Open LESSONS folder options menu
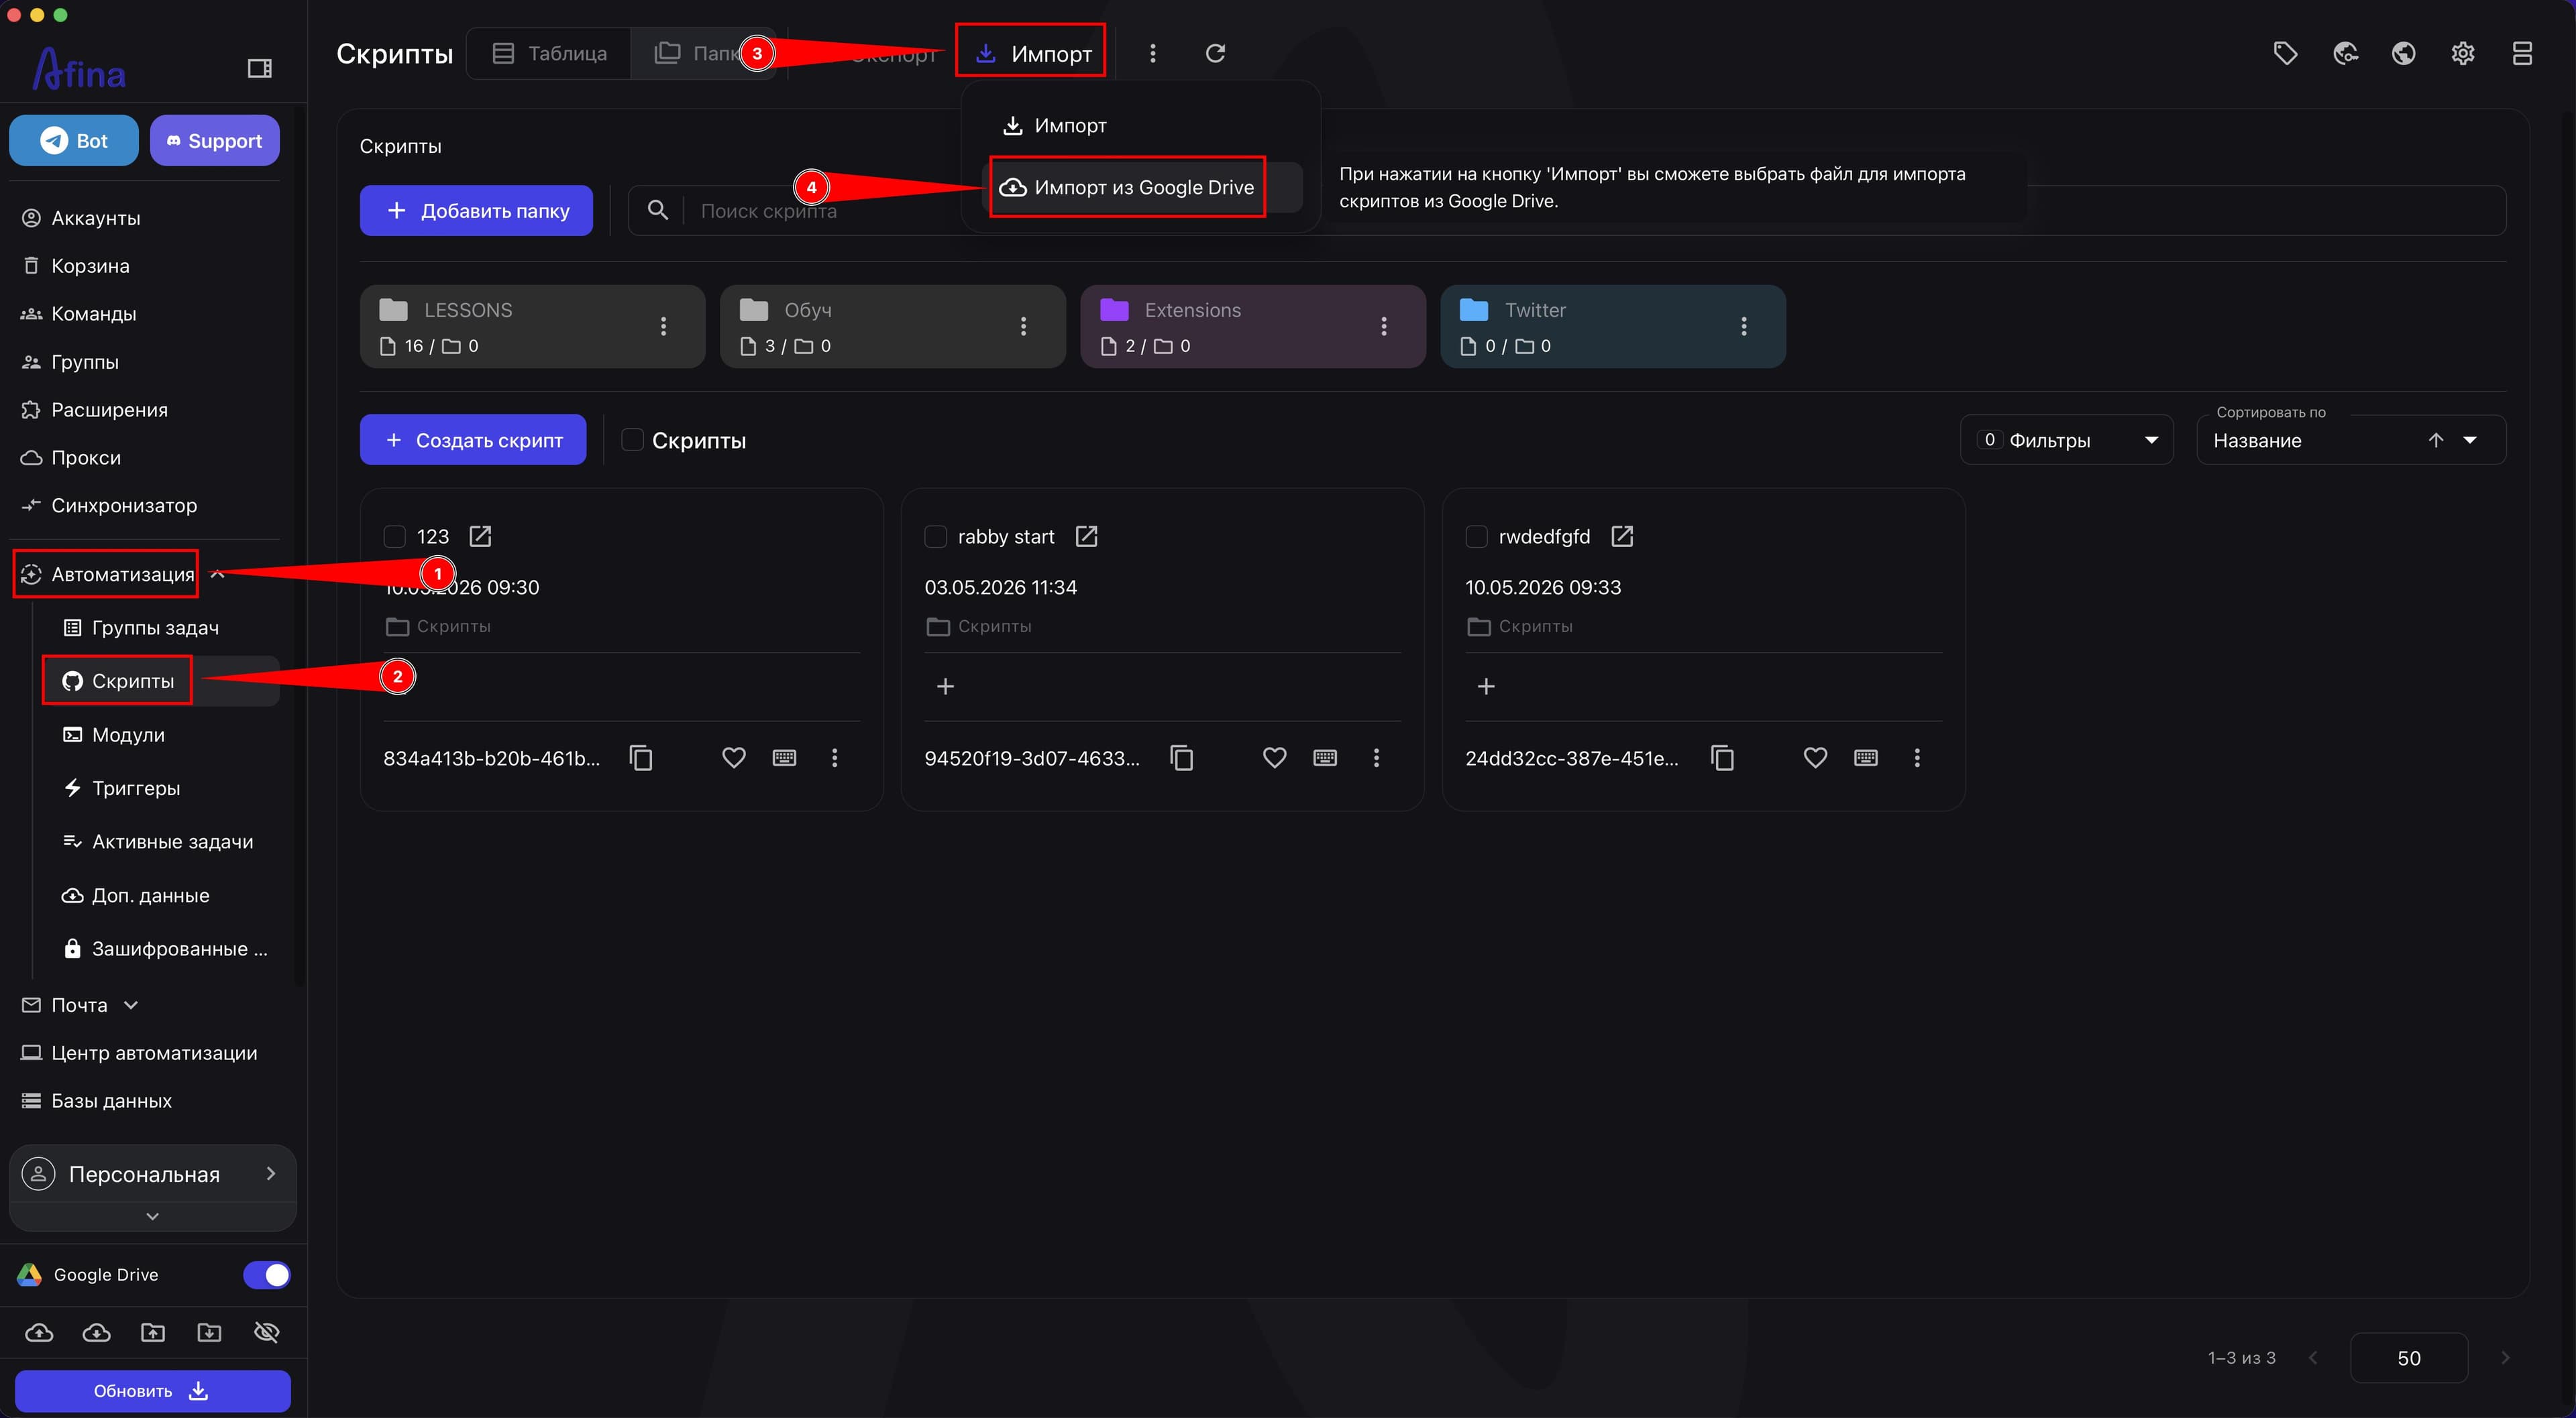 click(x=663, y=327)
